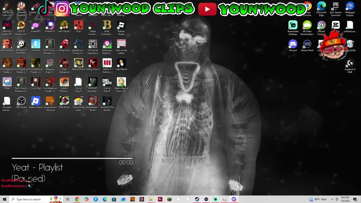Open the notification center icon
Viewport: 361px width, 203px height.
pyautogui.click(x=355, y=199)
